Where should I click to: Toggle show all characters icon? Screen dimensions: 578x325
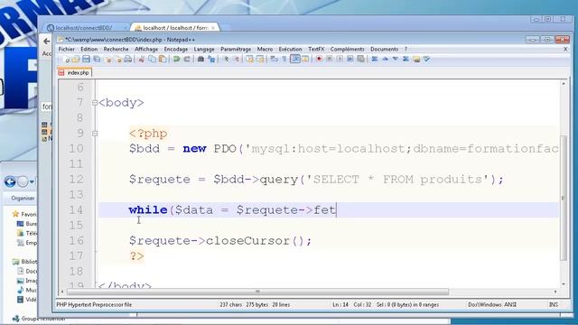284,59
